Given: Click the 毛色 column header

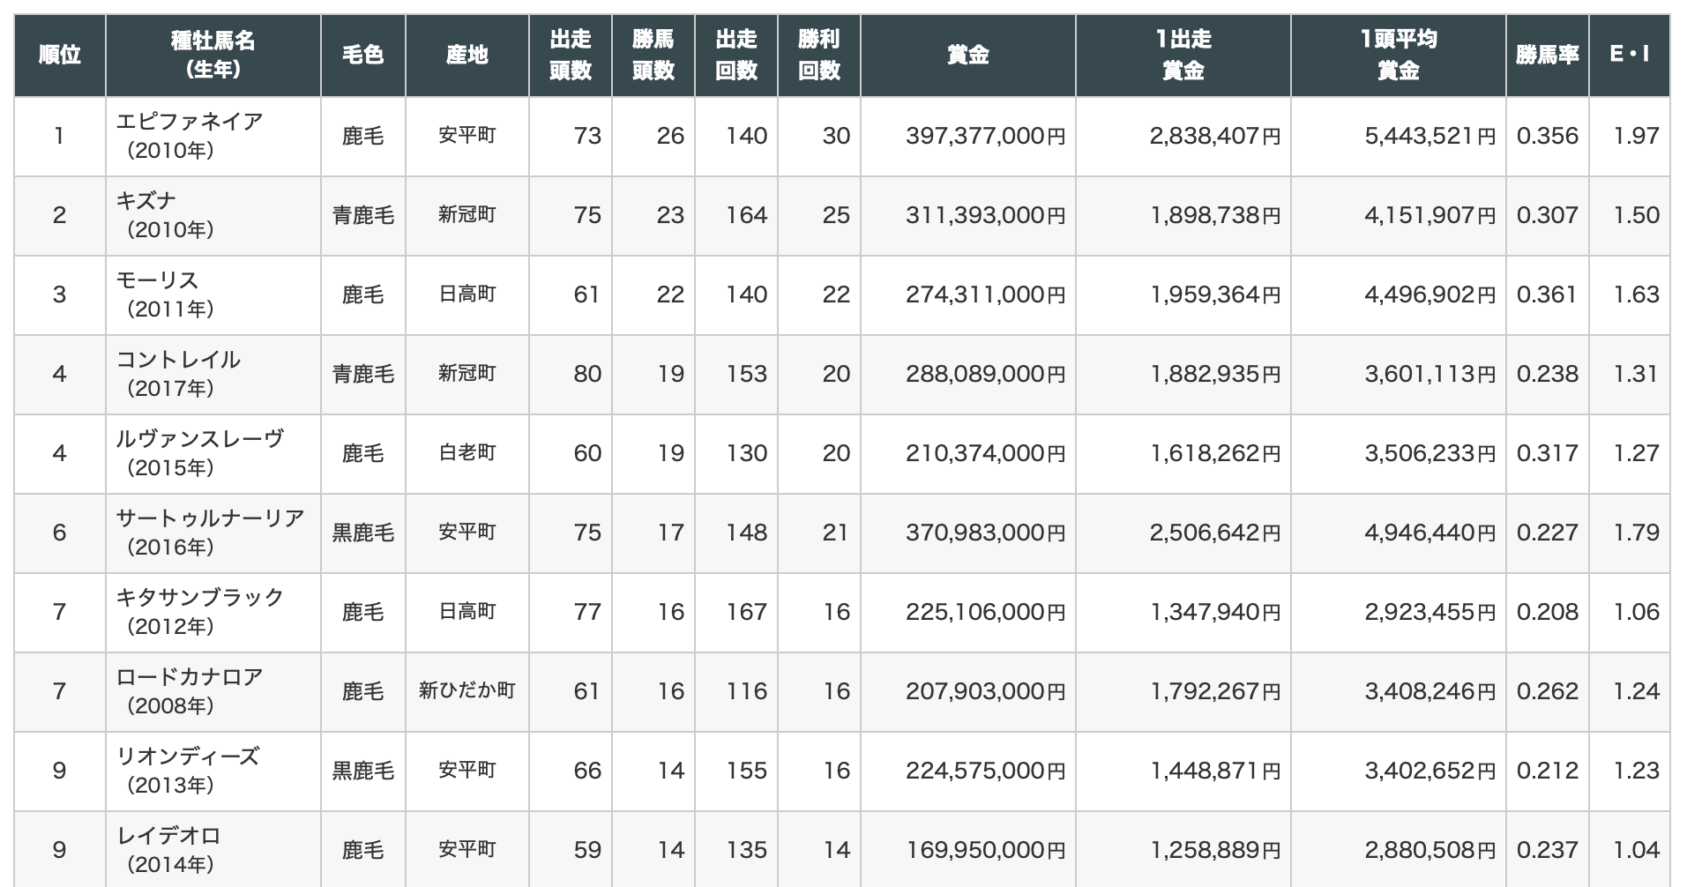Looking at the screenshot, I should [x=362, y=55].
